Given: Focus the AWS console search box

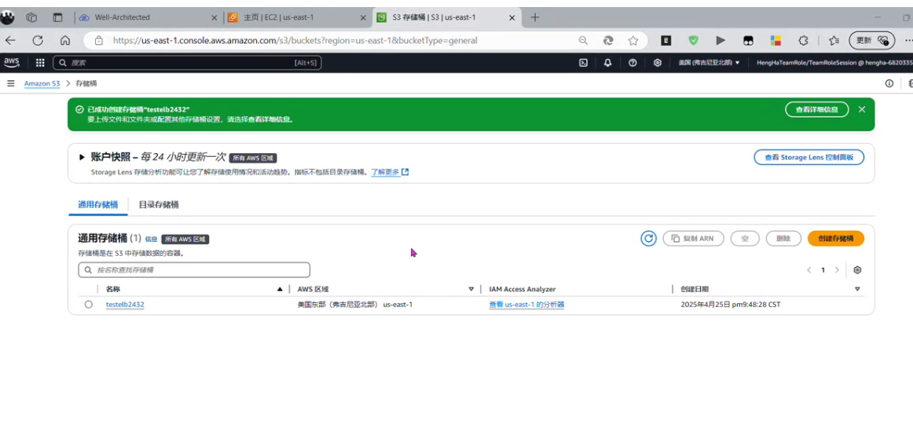Looking at the screenshot, I should 187,63.
